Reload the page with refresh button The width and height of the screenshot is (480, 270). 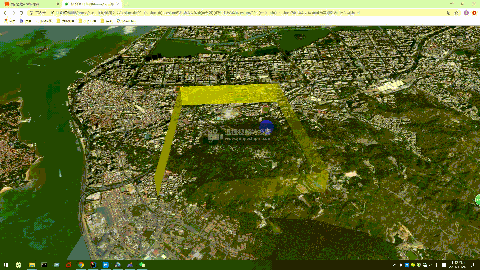21,13
